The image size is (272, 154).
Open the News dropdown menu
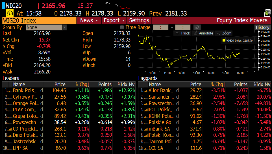click(89, 21)
